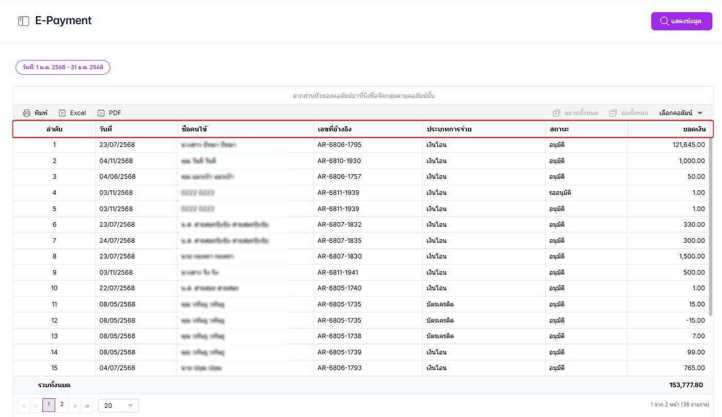Export the table to Excel

coord(72,113)
